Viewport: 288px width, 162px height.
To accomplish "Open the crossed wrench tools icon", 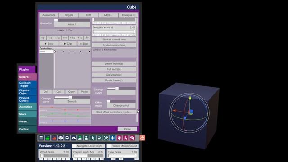I will point(106,138).
